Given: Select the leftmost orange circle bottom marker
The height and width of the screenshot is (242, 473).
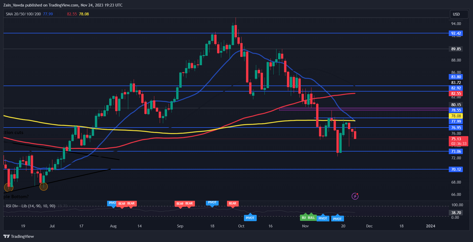Looking at the screenshot, I should 9,187.
